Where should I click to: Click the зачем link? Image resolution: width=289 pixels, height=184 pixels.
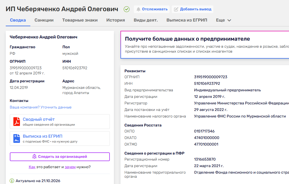[70, 167]
